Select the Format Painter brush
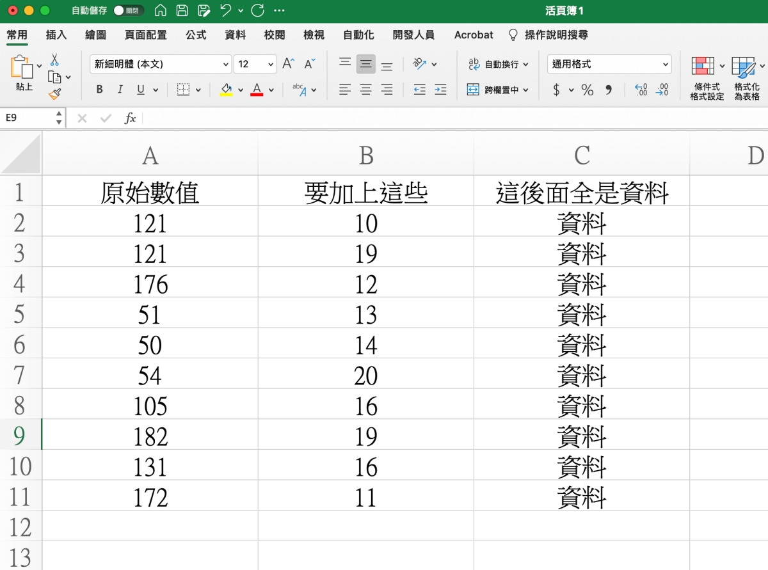768x570 pixels. (55, 95)
